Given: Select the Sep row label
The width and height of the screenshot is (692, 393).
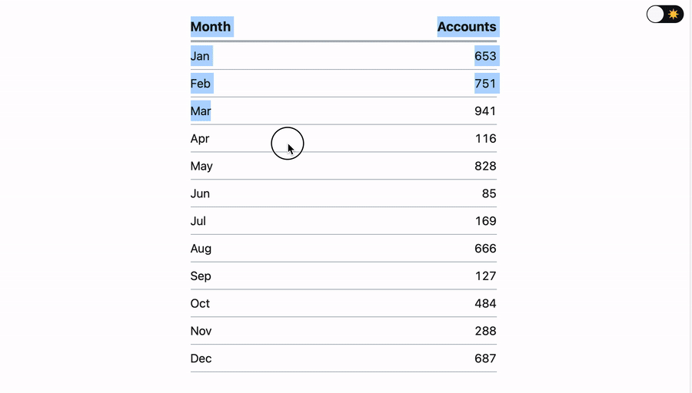Looking at the screenshot, I should pos(201,276).
